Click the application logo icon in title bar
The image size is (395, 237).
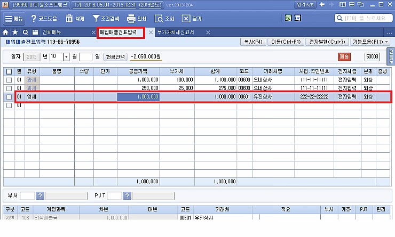(5, 4)
